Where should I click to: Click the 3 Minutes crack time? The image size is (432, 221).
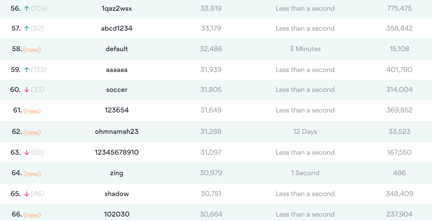(x=305, y=49)
